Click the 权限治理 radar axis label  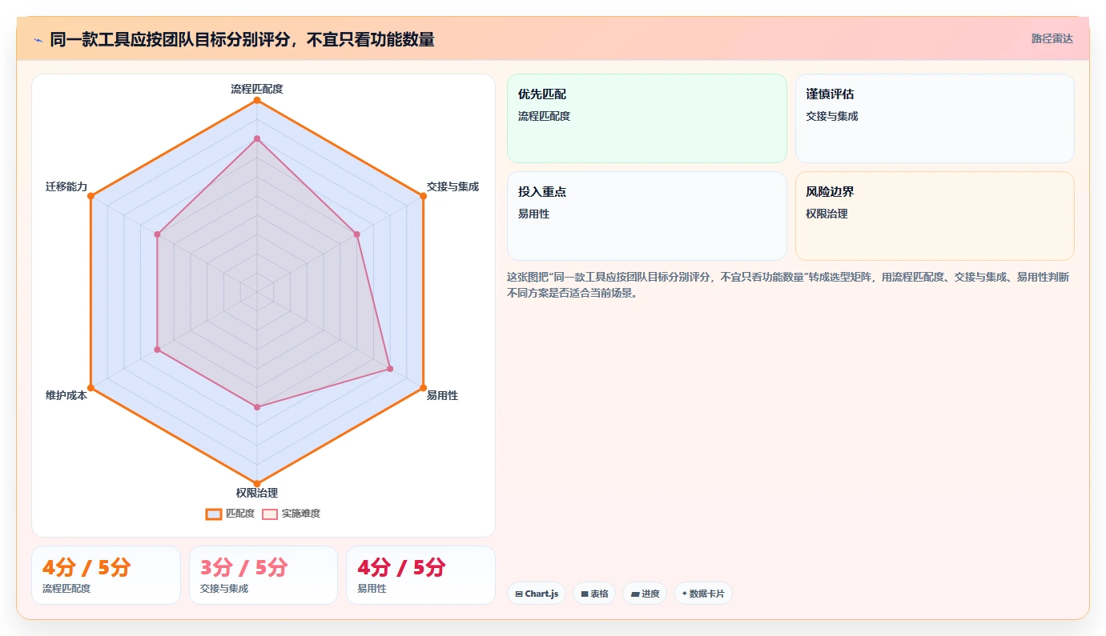click(x=257, y=493)
